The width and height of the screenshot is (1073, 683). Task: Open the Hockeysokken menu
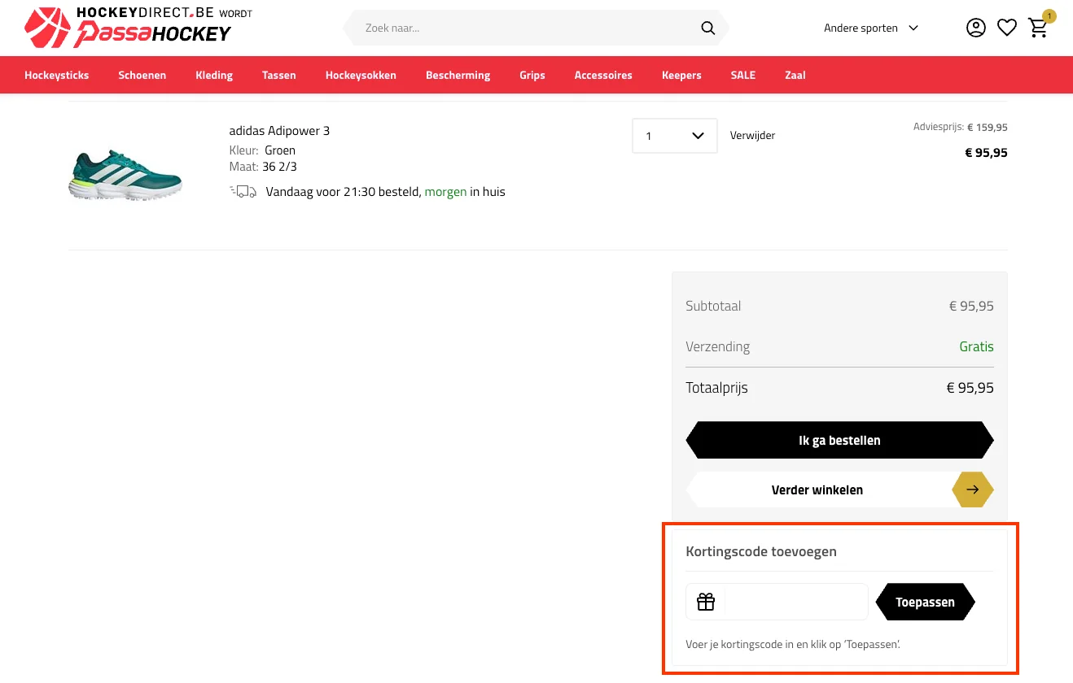click(361, 75)
